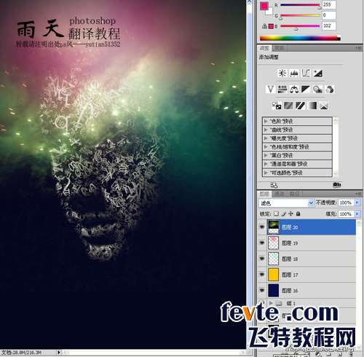Viewport: 364px width, 357px height.
Task: Open the layer blend mode dropdown (滤色)
Action: click(286, 203)
